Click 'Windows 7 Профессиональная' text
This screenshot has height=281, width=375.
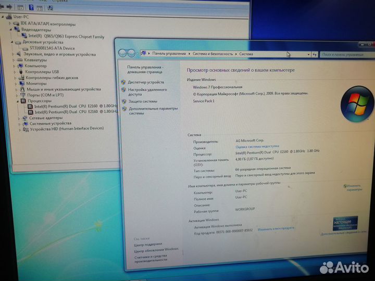tap(217, 87)
